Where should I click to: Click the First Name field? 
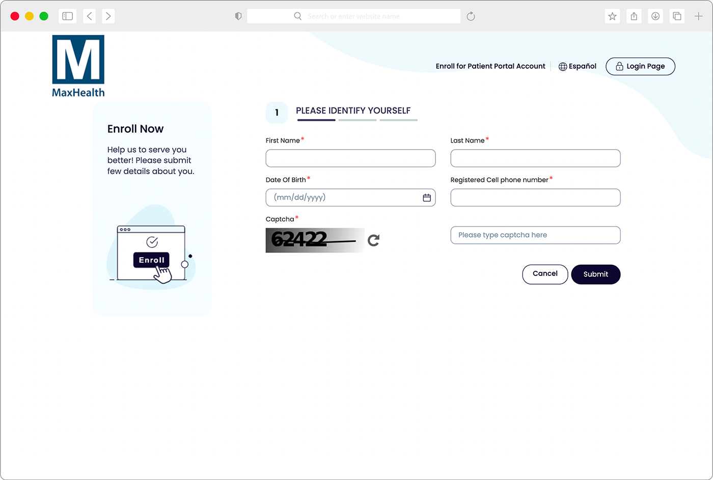coord(350,158)
